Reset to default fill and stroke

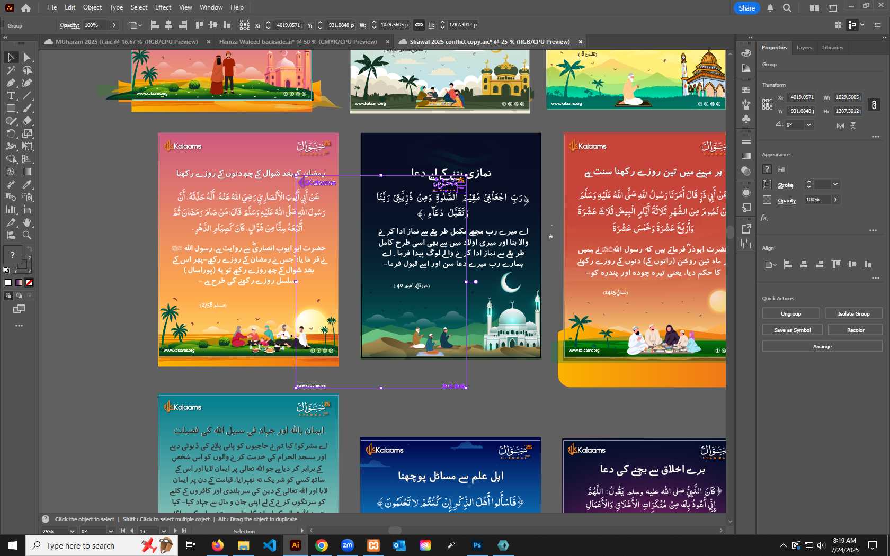coord(6,270)
